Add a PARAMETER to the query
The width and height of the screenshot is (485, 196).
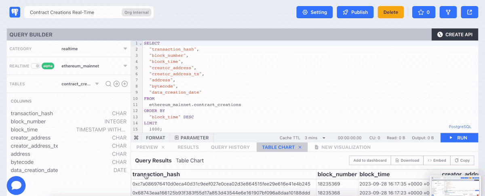[x=192, y=138]
